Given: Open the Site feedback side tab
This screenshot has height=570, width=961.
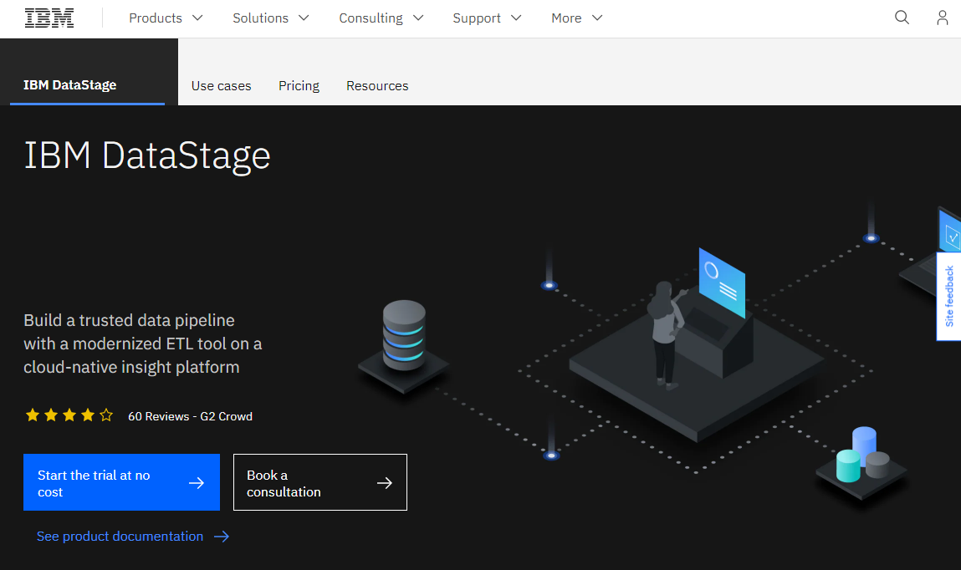Looking at the screenshot, I should point(948,297).
